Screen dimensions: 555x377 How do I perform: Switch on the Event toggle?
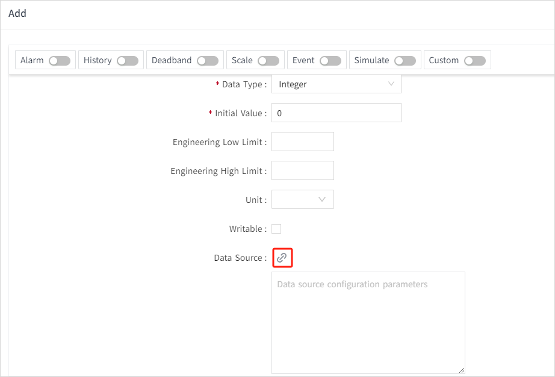click(330, 61)
